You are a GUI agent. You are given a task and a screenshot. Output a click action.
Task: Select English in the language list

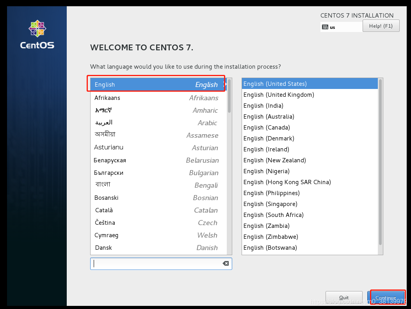[x=158, y=84]
